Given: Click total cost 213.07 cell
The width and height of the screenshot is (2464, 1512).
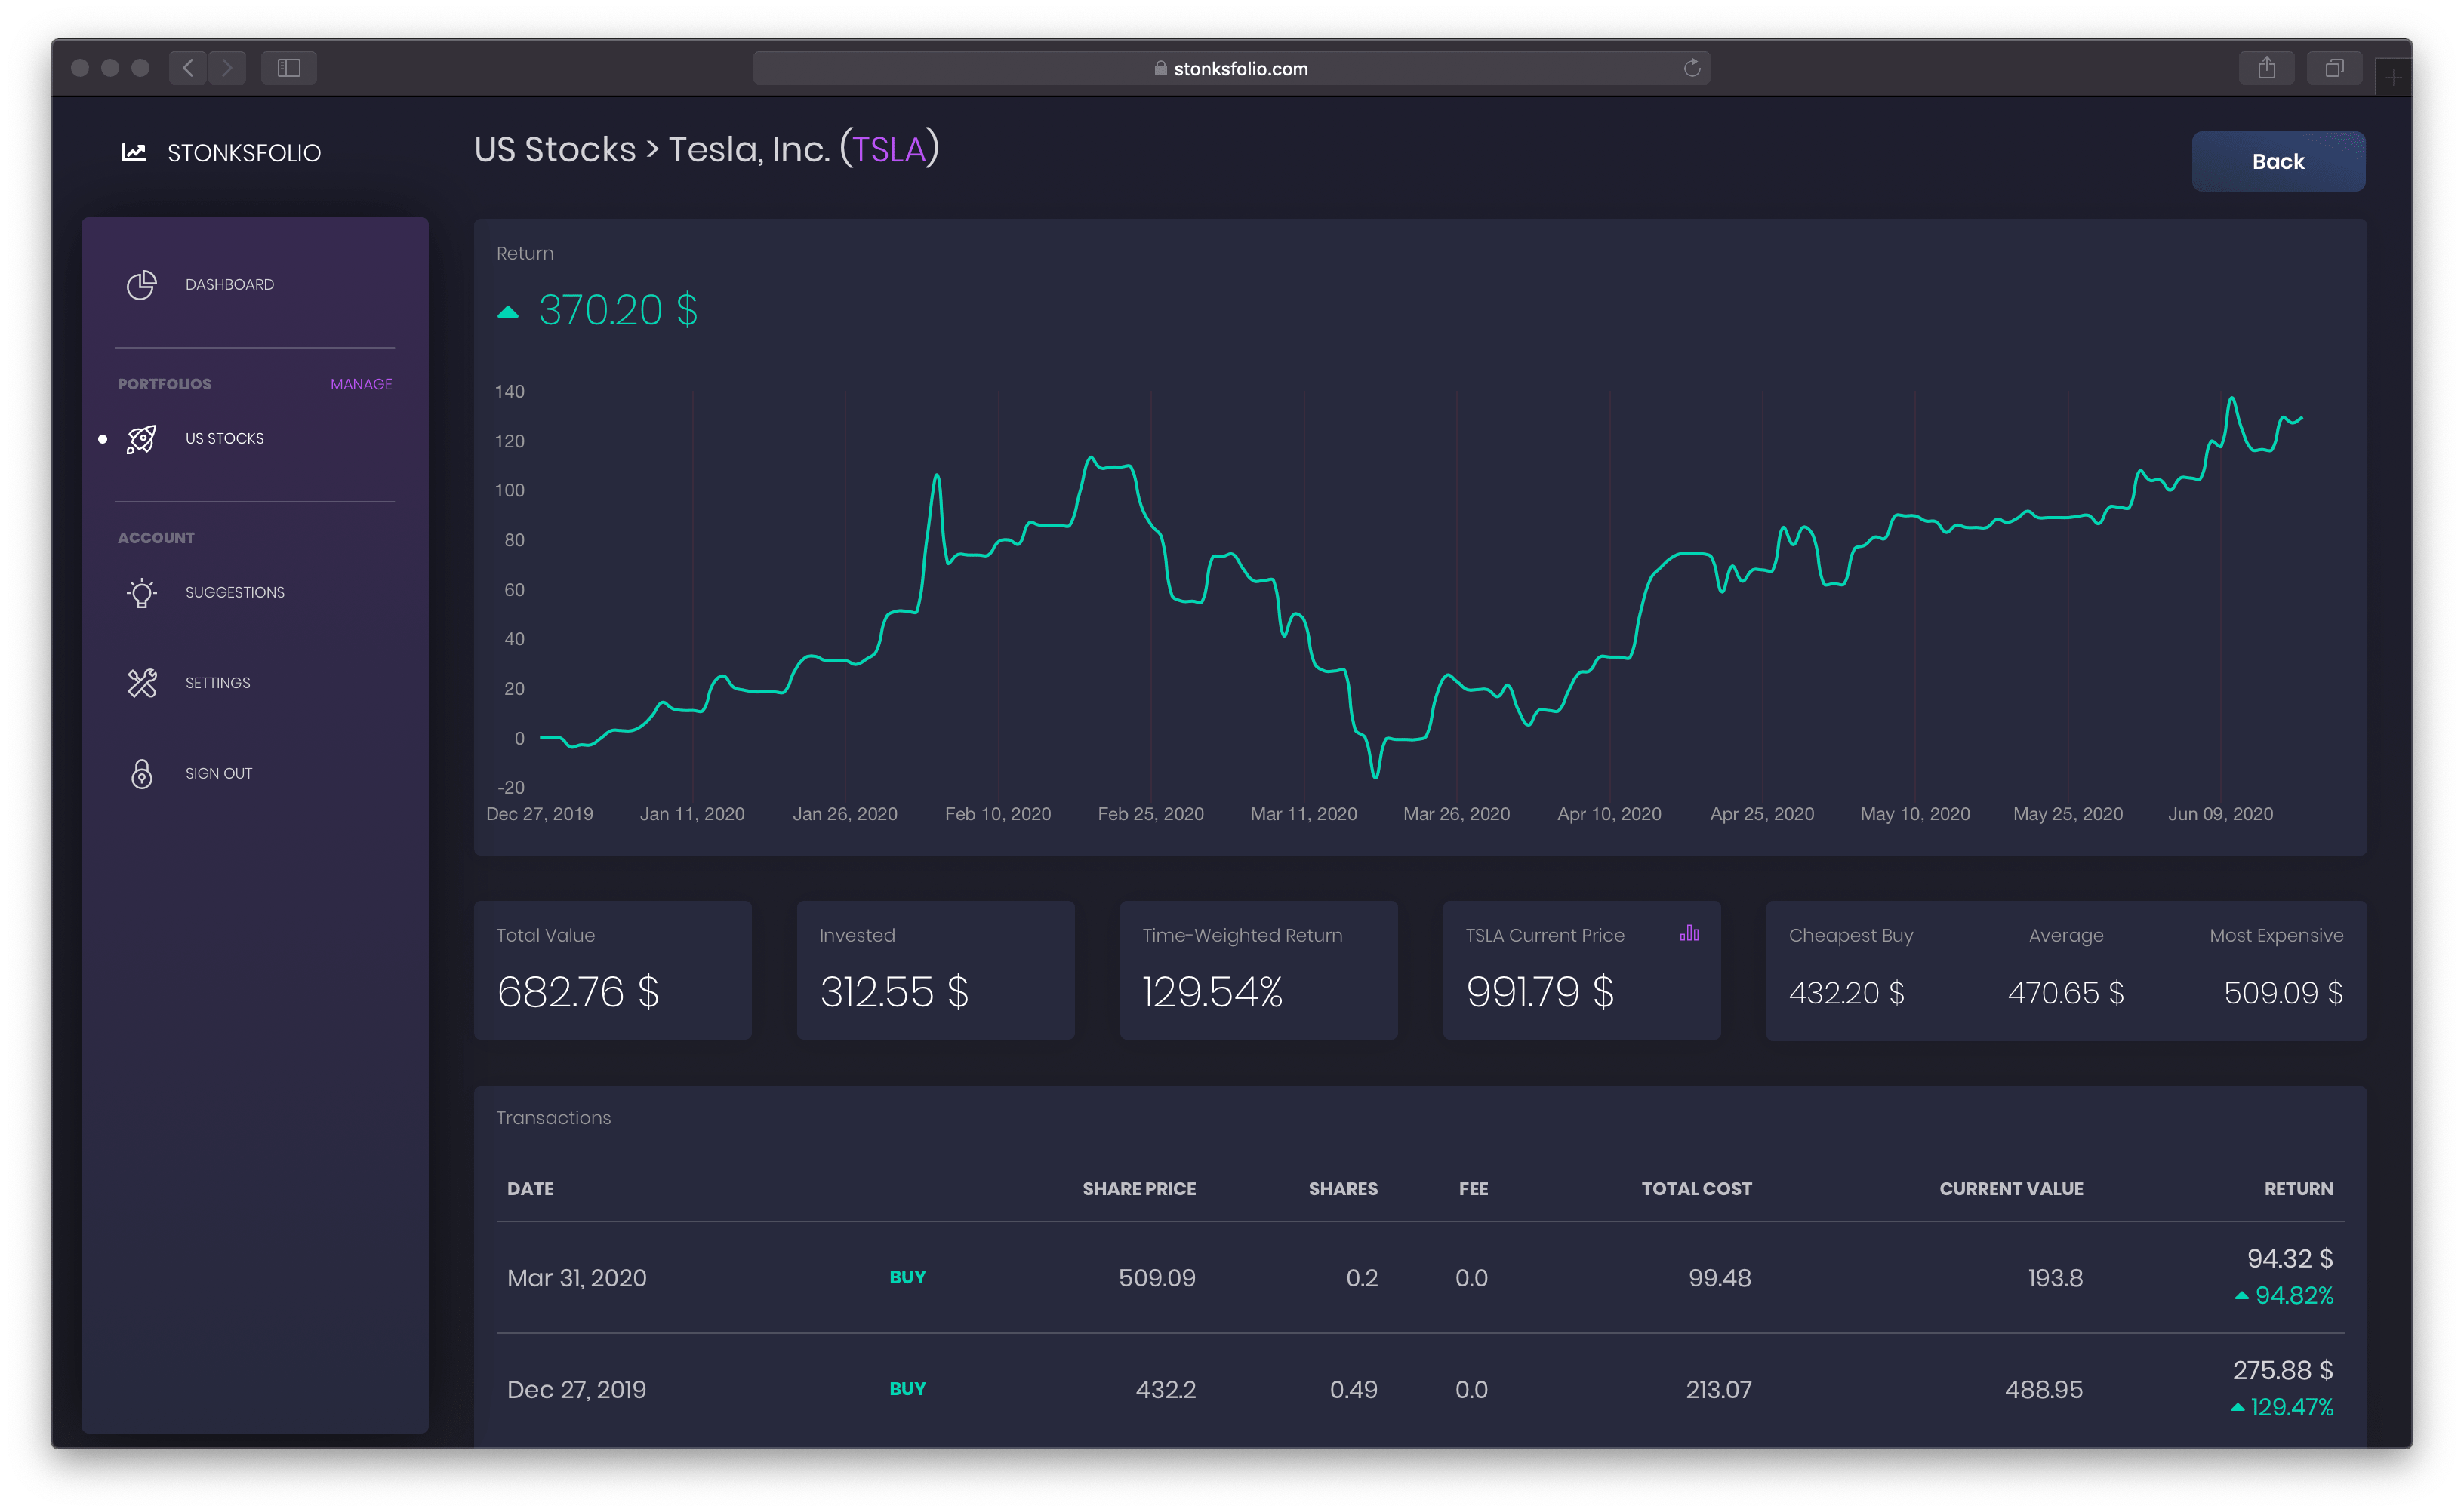Looking at the screenshot, I should click(x=1719, y=1390).
